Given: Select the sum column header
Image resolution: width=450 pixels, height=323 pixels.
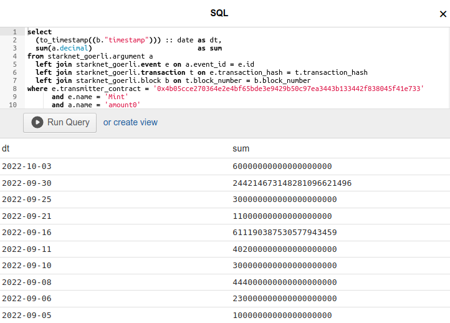Looking at the screenshot, I should 241,148.
